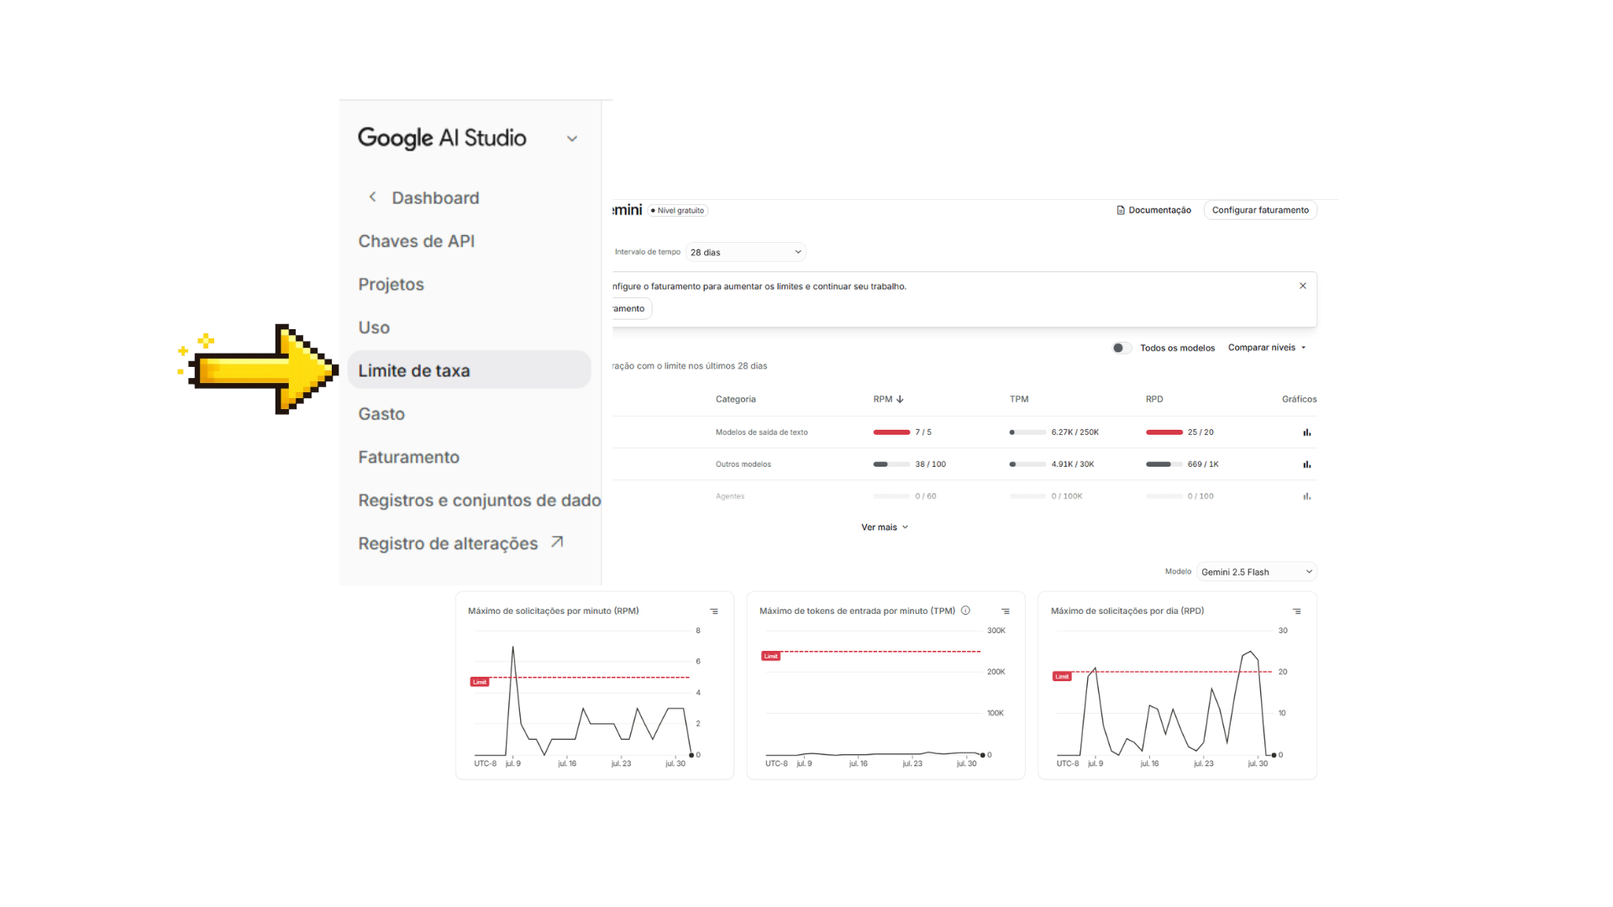The width and height of the screenshot is (1613, 907).
Task: Dismiss the billing banner with X
Action: pyautogui.click(x=1302, y=286)
